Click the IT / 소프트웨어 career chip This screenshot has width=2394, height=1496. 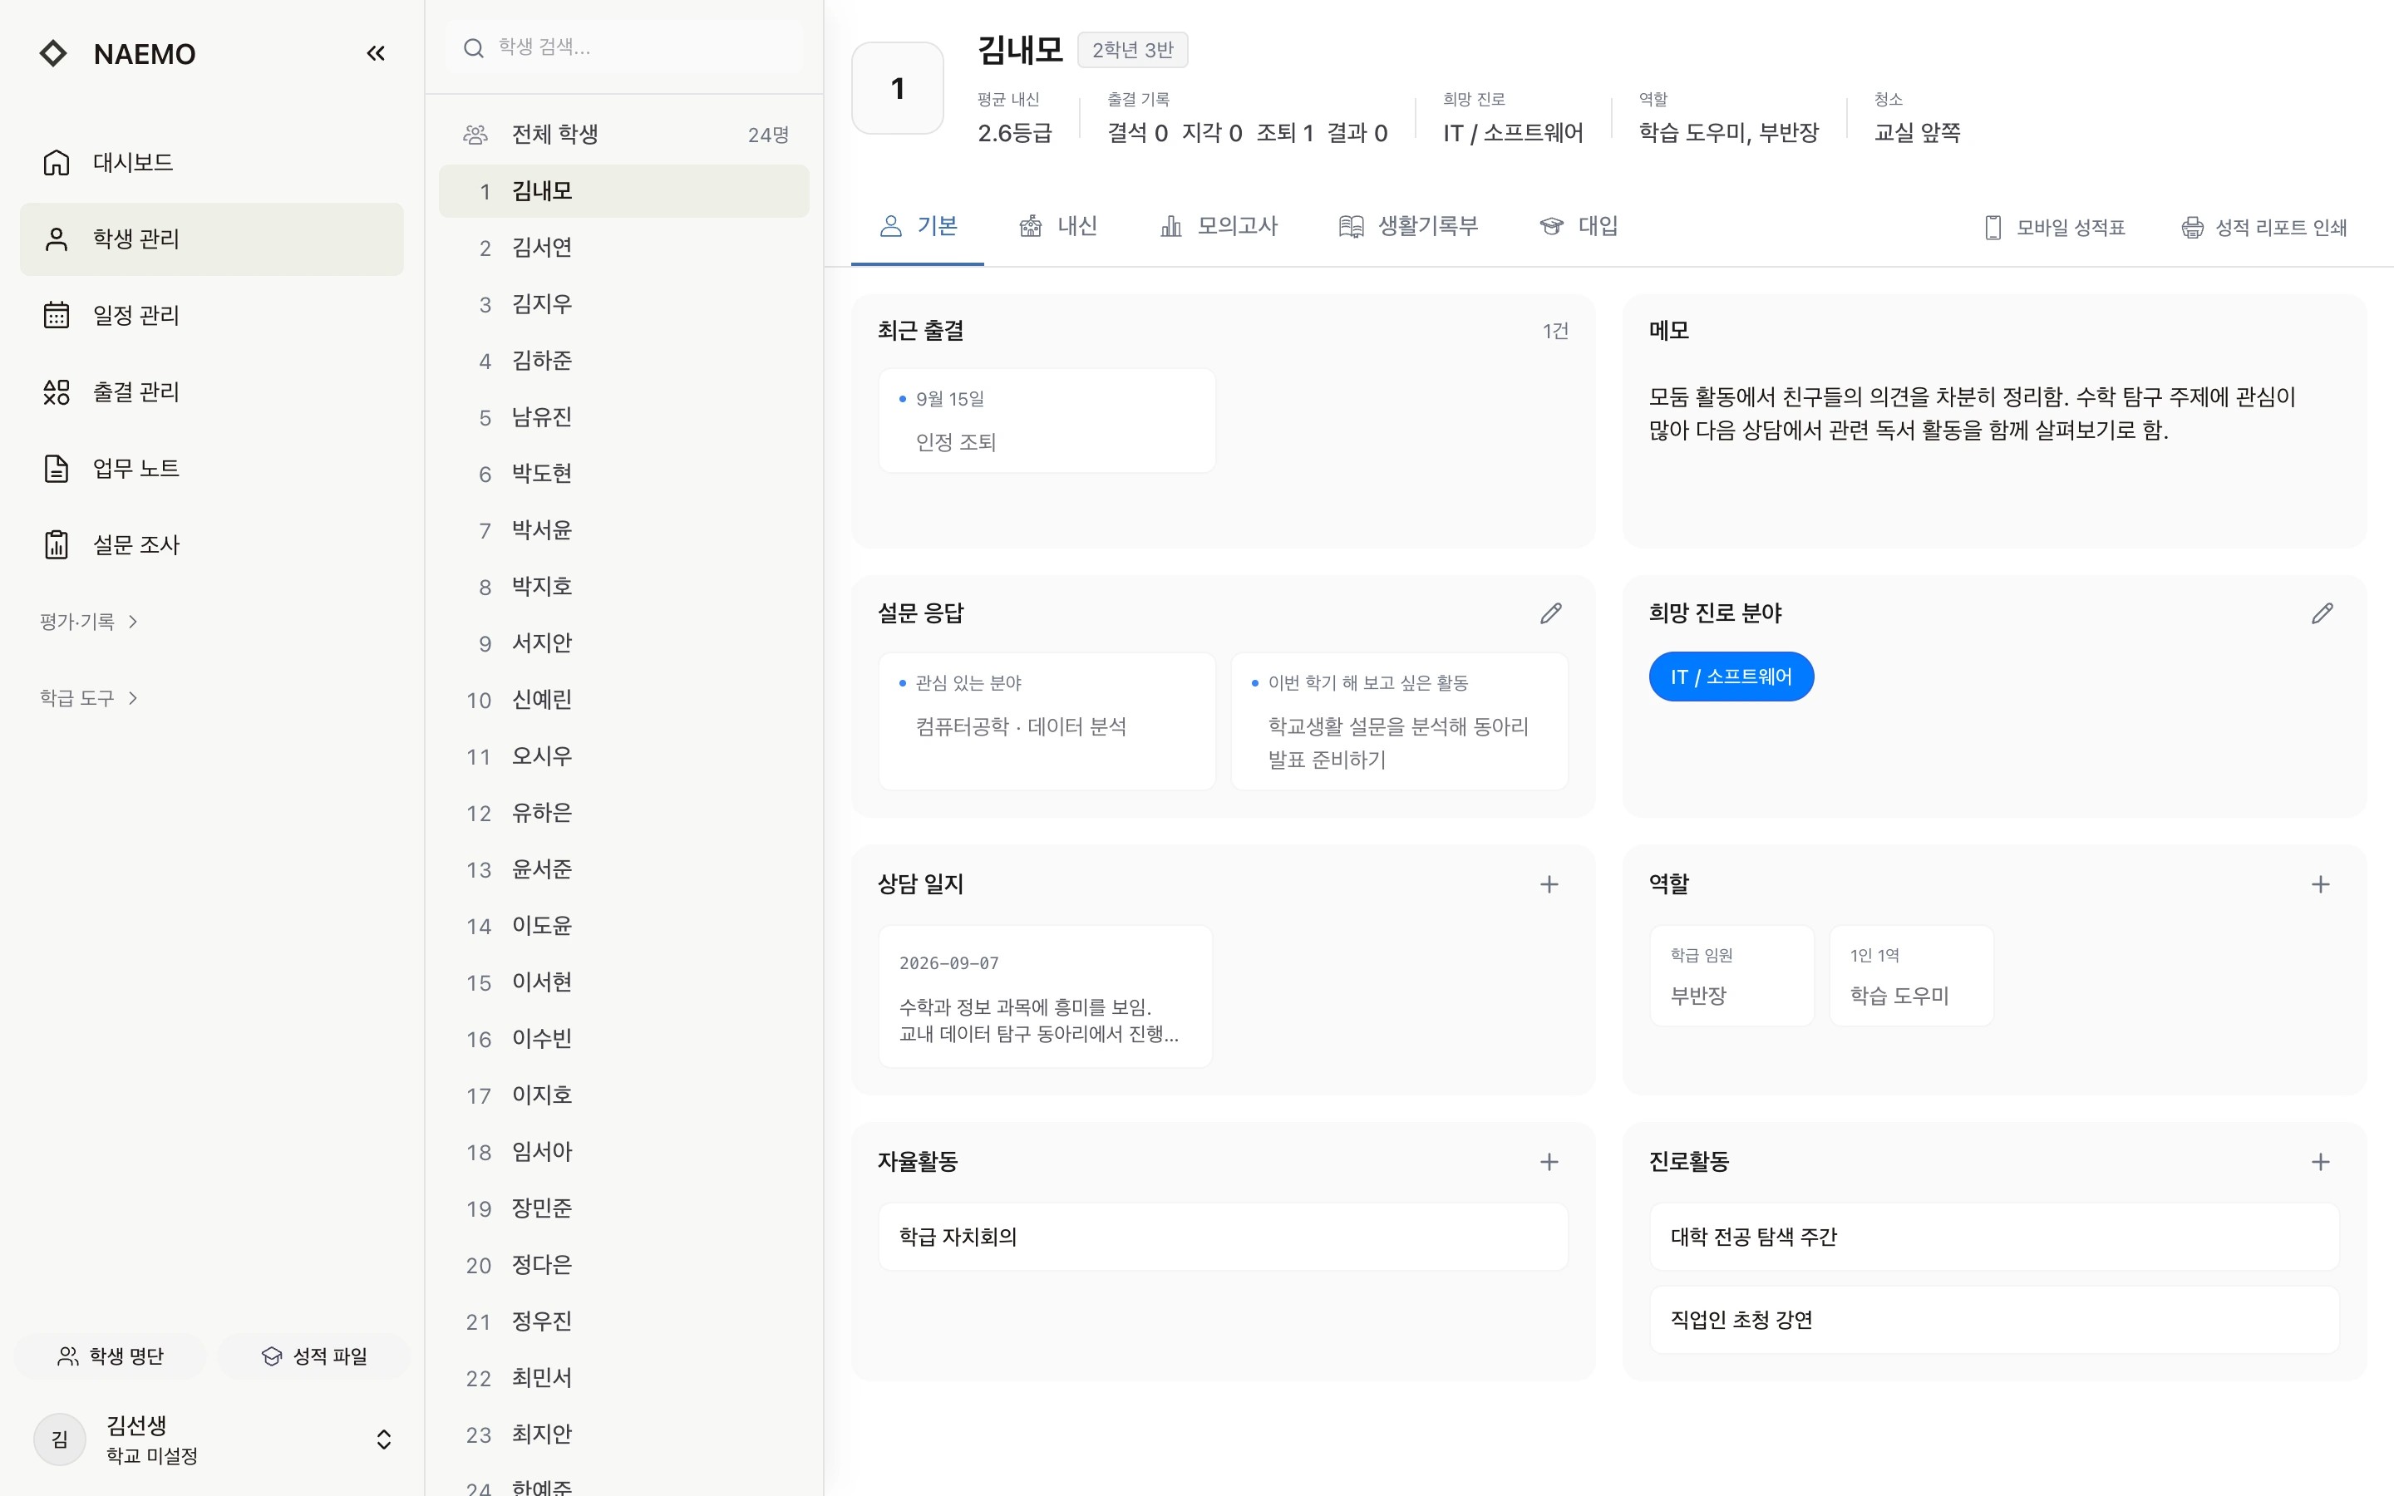click(1731, 677)
